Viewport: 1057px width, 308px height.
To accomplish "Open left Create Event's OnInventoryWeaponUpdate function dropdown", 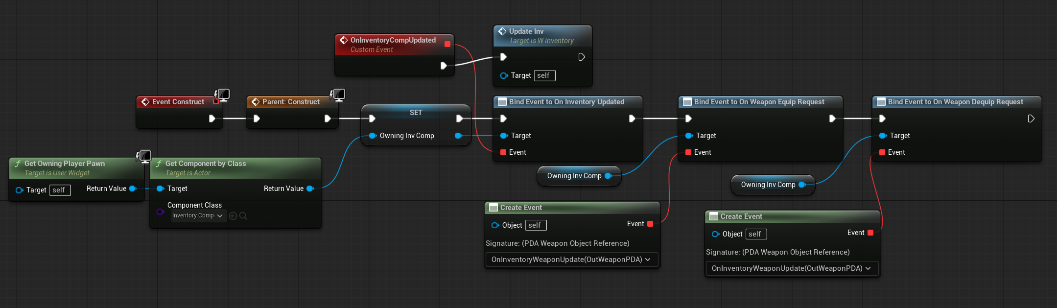I will tap(571, 260).
